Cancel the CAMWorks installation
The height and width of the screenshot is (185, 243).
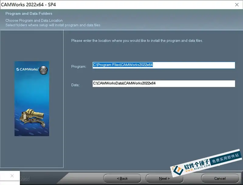tap(220, 179)
